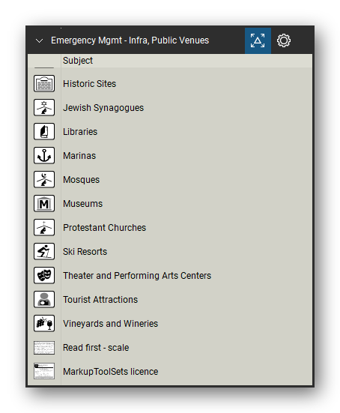Toggle the scale-to-fit icon in header
This screenshot has height=413, width=340.
[x=258, y=40]
